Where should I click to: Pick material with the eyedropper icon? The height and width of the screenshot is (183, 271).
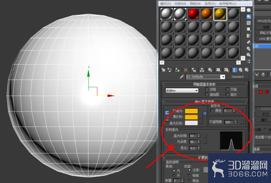coord(182,77)
